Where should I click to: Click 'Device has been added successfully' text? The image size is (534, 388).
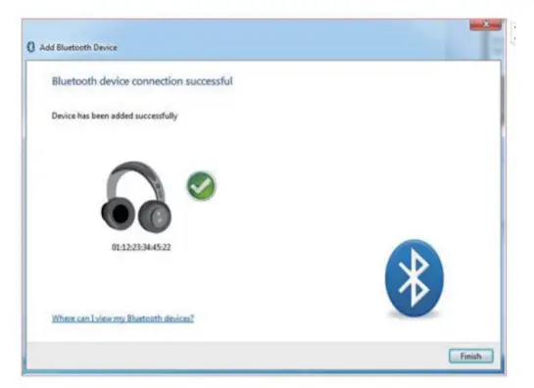(x=115, y=116)
